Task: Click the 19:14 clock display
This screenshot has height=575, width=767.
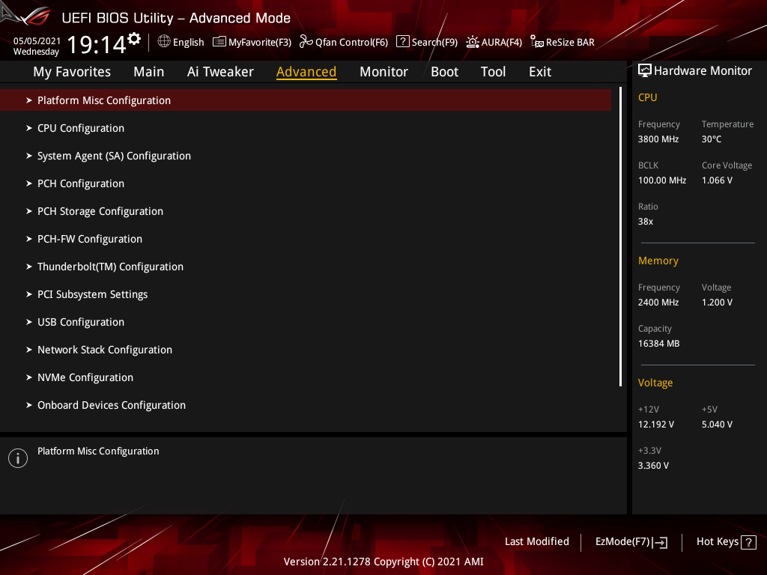Action: 97,45
